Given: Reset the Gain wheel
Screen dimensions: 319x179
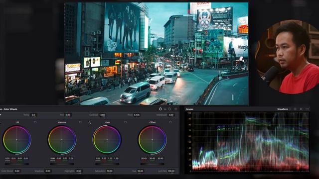Looking at the screenshot, I should pos(126,122).
